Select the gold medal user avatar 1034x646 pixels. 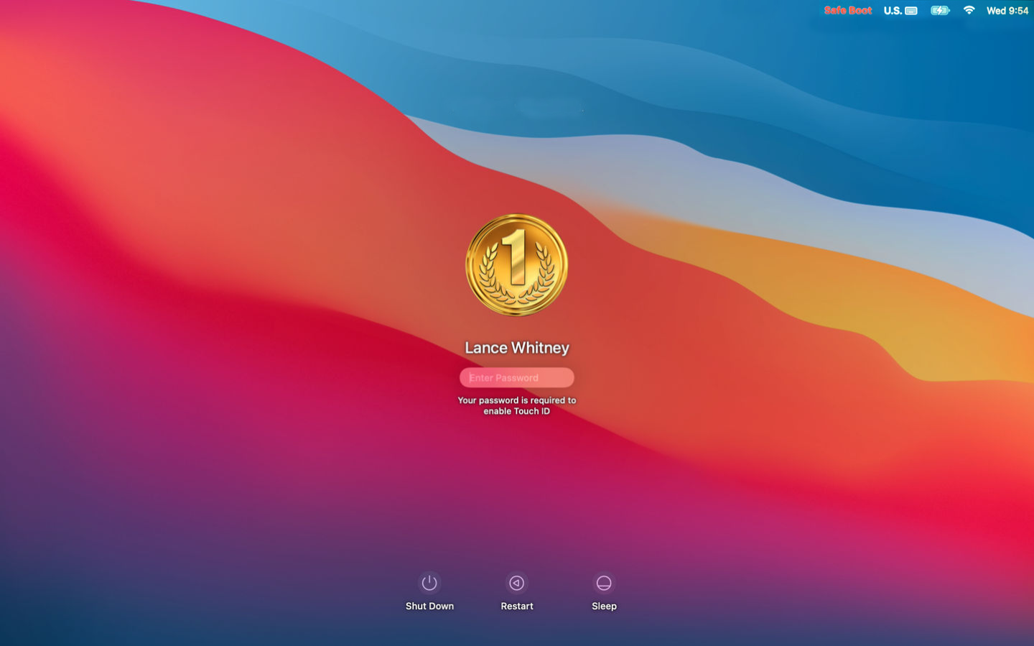[x=517, y=264]
